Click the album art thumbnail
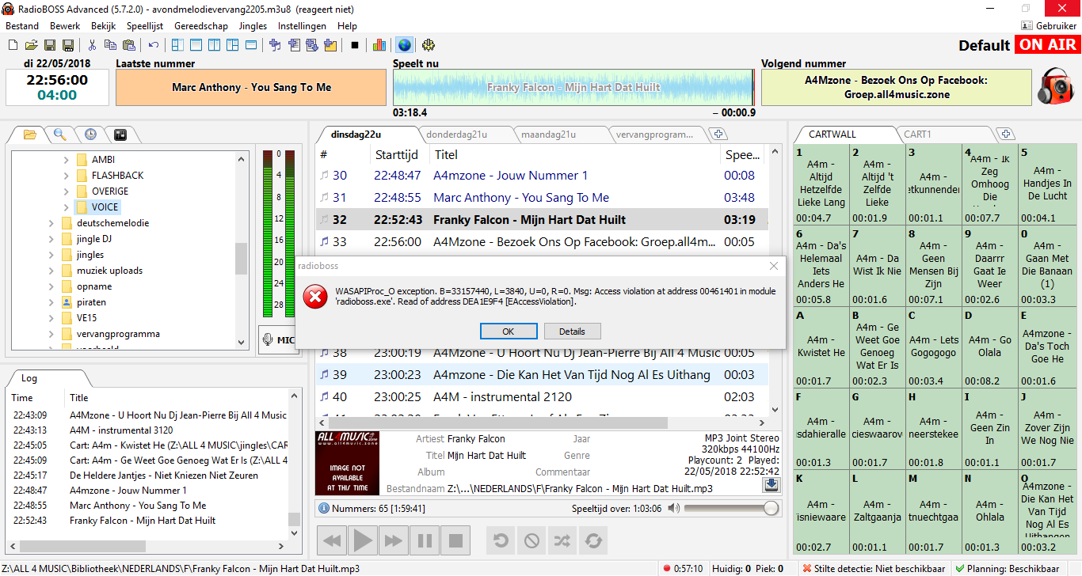The width and height of the screenshot is (1082, 576). 347,464
